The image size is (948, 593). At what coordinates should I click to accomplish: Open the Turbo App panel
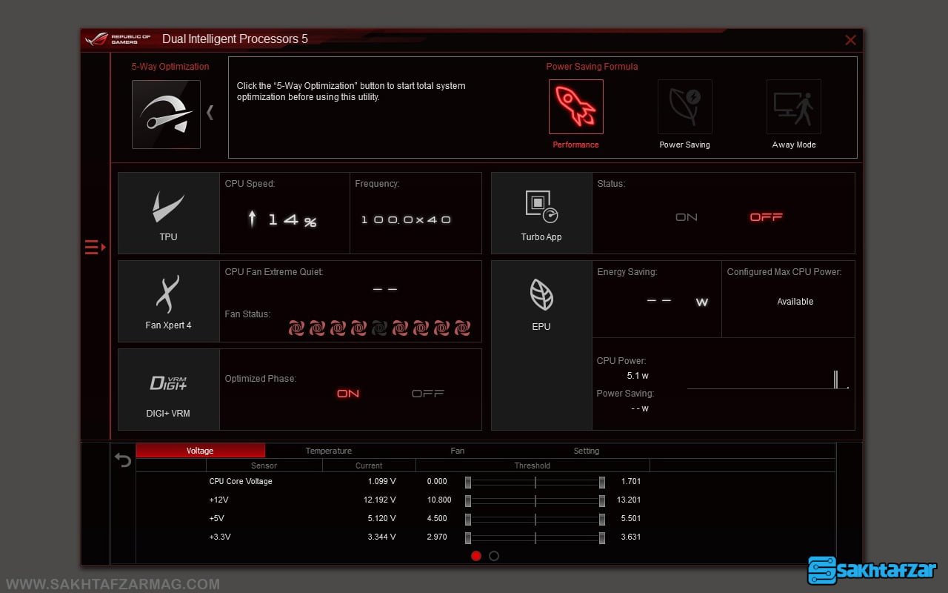click(x=541, y=213)
